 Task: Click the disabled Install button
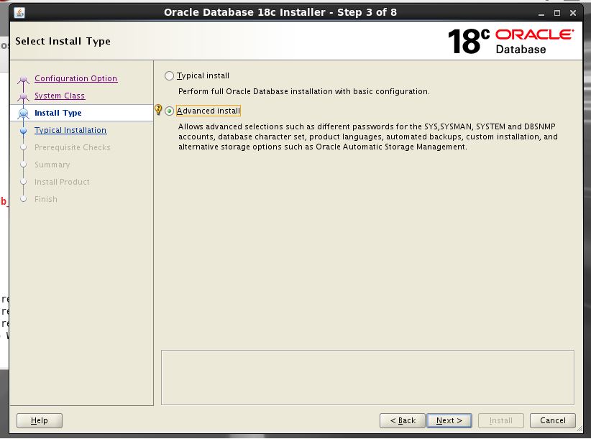click(501, 420)
